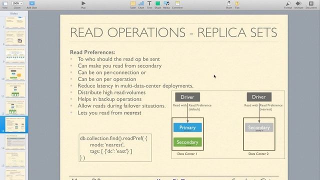The width and height of the screenshot is (320, 180).
Task: Select slide 12 thumbnail
Action: point(15,107)
